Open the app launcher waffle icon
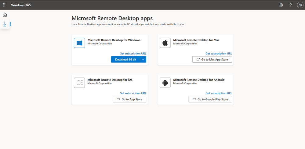This screenshot has height=149, width=305. pyautogui.click(x=5, y=5)
